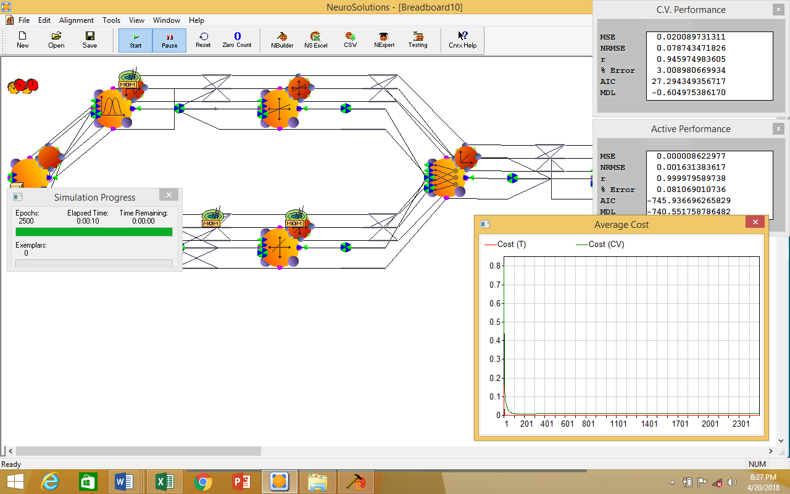Open the Tools menu
This screenshot has width=790, height=494.
112,20
